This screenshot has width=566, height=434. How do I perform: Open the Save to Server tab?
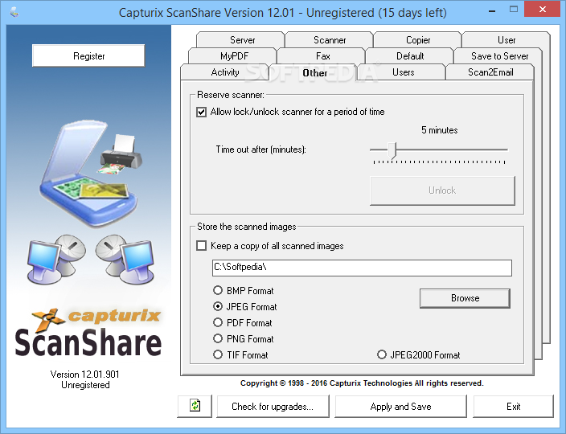click(499, 56)
